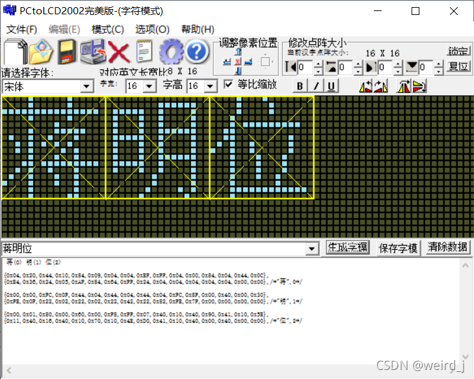
Task: Click the new file icon
Action: pyautogui.click(x=14, y=51)
